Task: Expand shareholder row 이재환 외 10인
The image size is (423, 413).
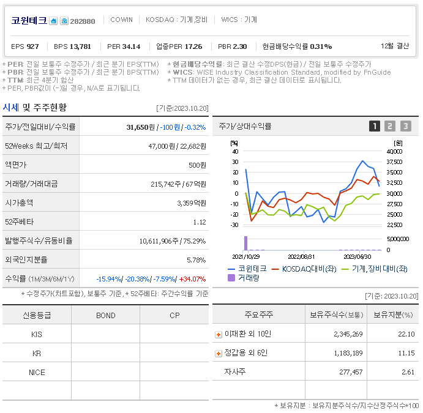Action: click(x=219, y=335)
